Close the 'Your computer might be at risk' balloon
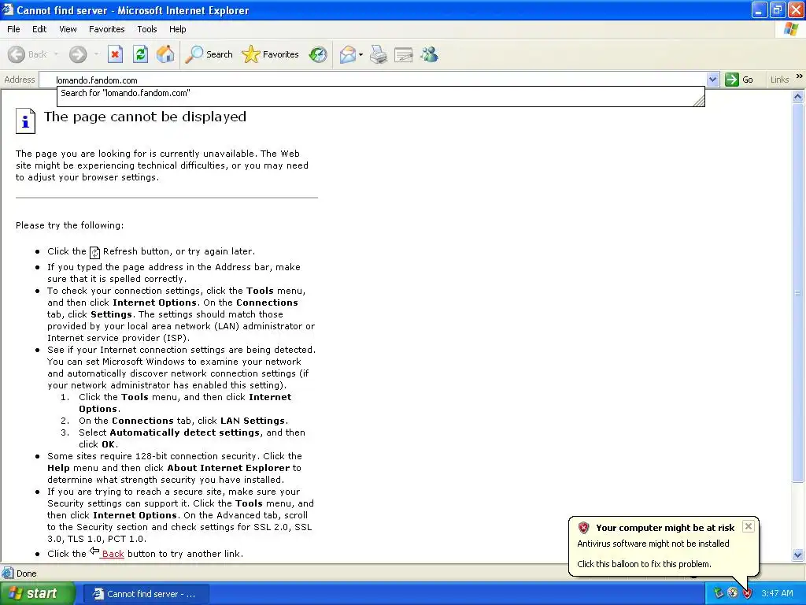806x605 pixels. (749, 526)
